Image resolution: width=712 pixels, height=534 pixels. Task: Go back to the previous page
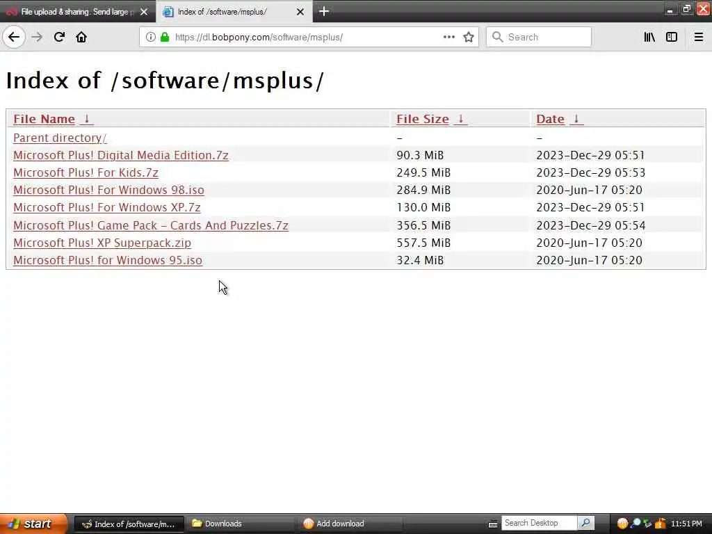[14, 37]
